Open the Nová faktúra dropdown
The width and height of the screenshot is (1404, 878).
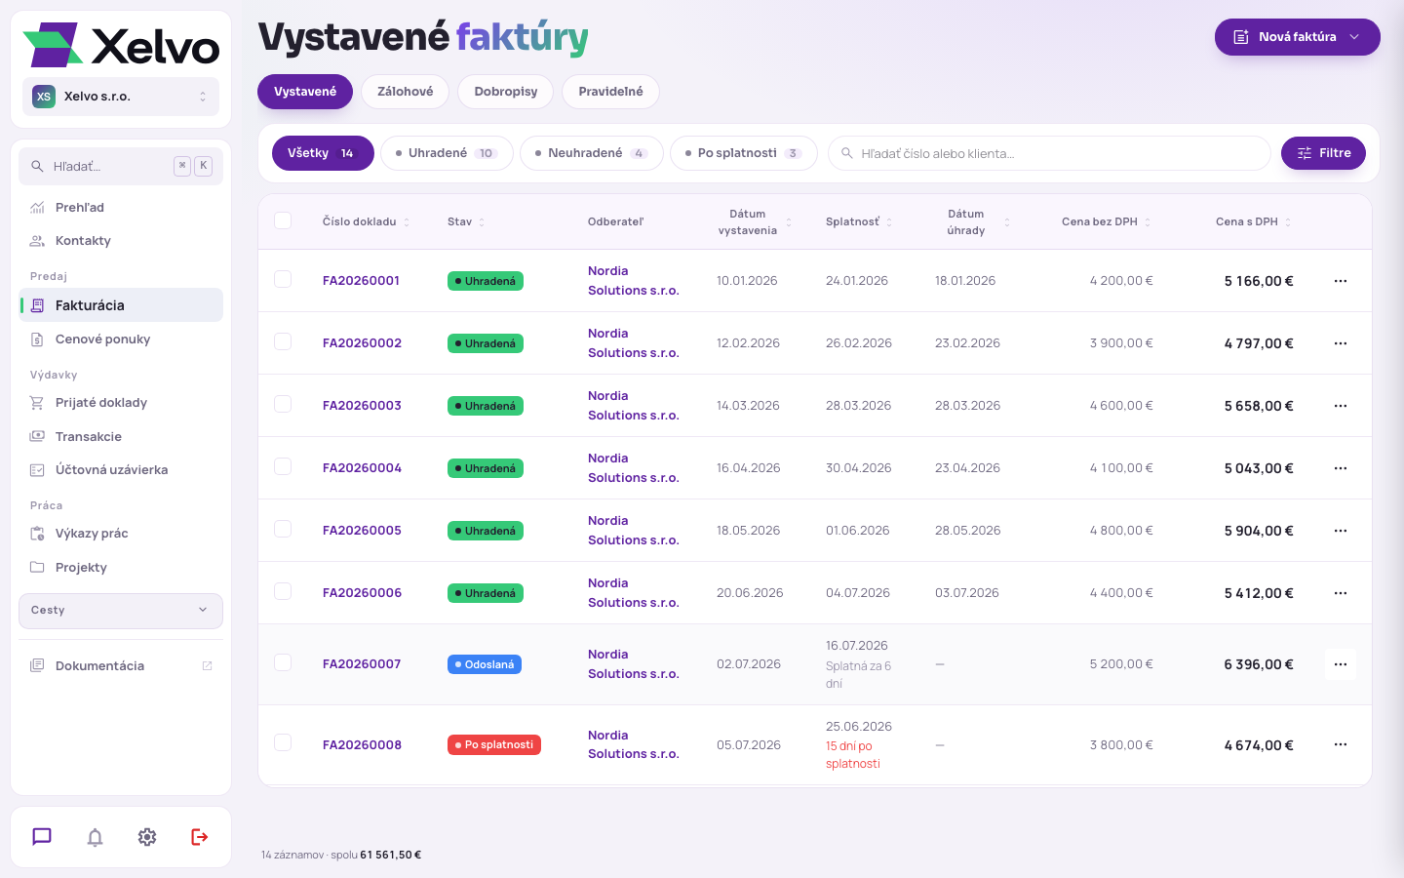coord(1297,37)
